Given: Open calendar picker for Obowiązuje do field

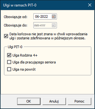Looking at the screenshot, I should pyautogui.click(x=54, y=25).
